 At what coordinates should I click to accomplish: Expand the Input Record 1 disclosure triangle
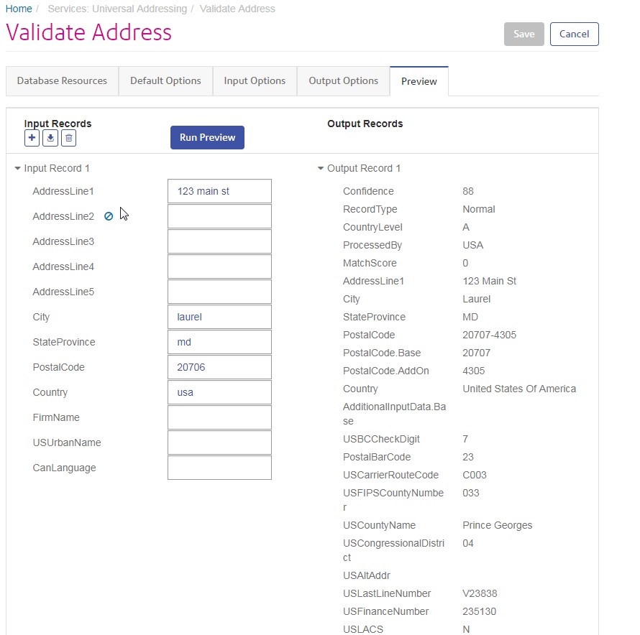coord(17,168)
